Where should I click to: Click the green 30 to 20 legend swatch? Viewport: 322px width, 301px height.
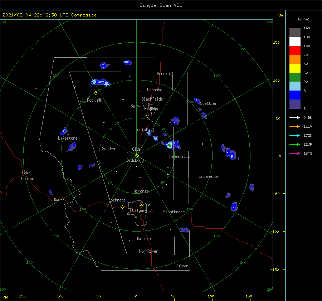point(295,77)
